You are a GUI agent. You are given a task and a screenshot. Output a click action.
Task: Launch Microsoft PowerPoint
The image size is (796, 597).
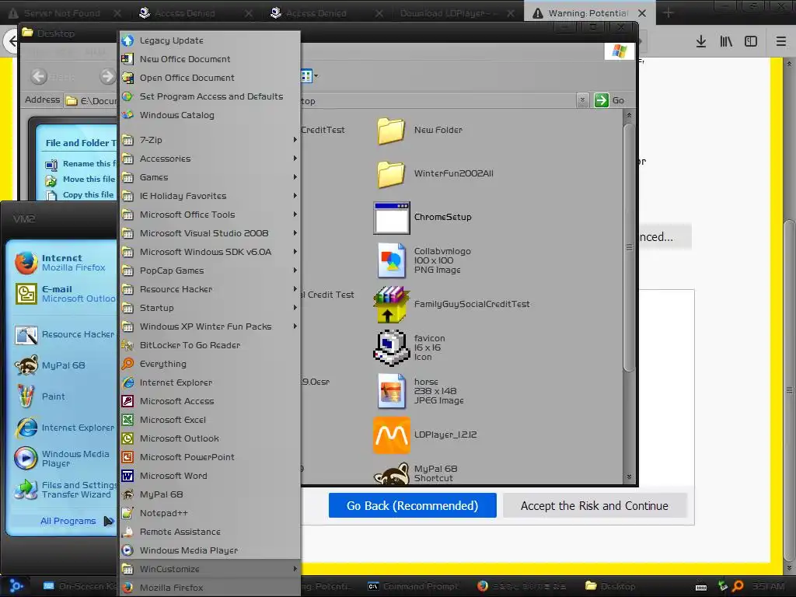click(210, 457)
